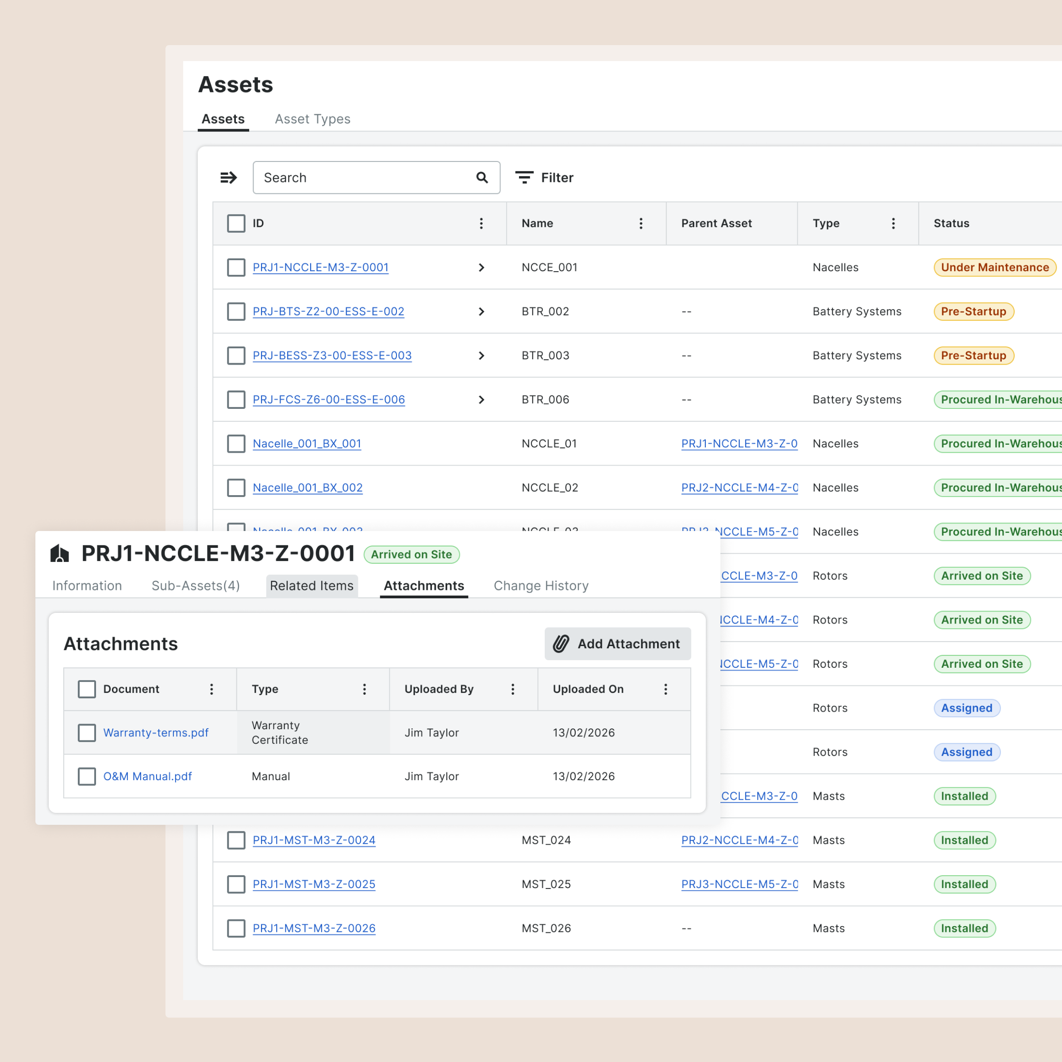The image size is (1062, 1062).
Task: Check the PRJ-BESS-Z3-00-ESS-E-003 row checkbox
Action: tap(236, 356)
